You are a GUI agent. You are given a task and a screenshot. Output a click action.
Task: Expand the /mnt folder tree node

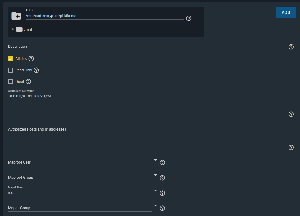[13, 29]
